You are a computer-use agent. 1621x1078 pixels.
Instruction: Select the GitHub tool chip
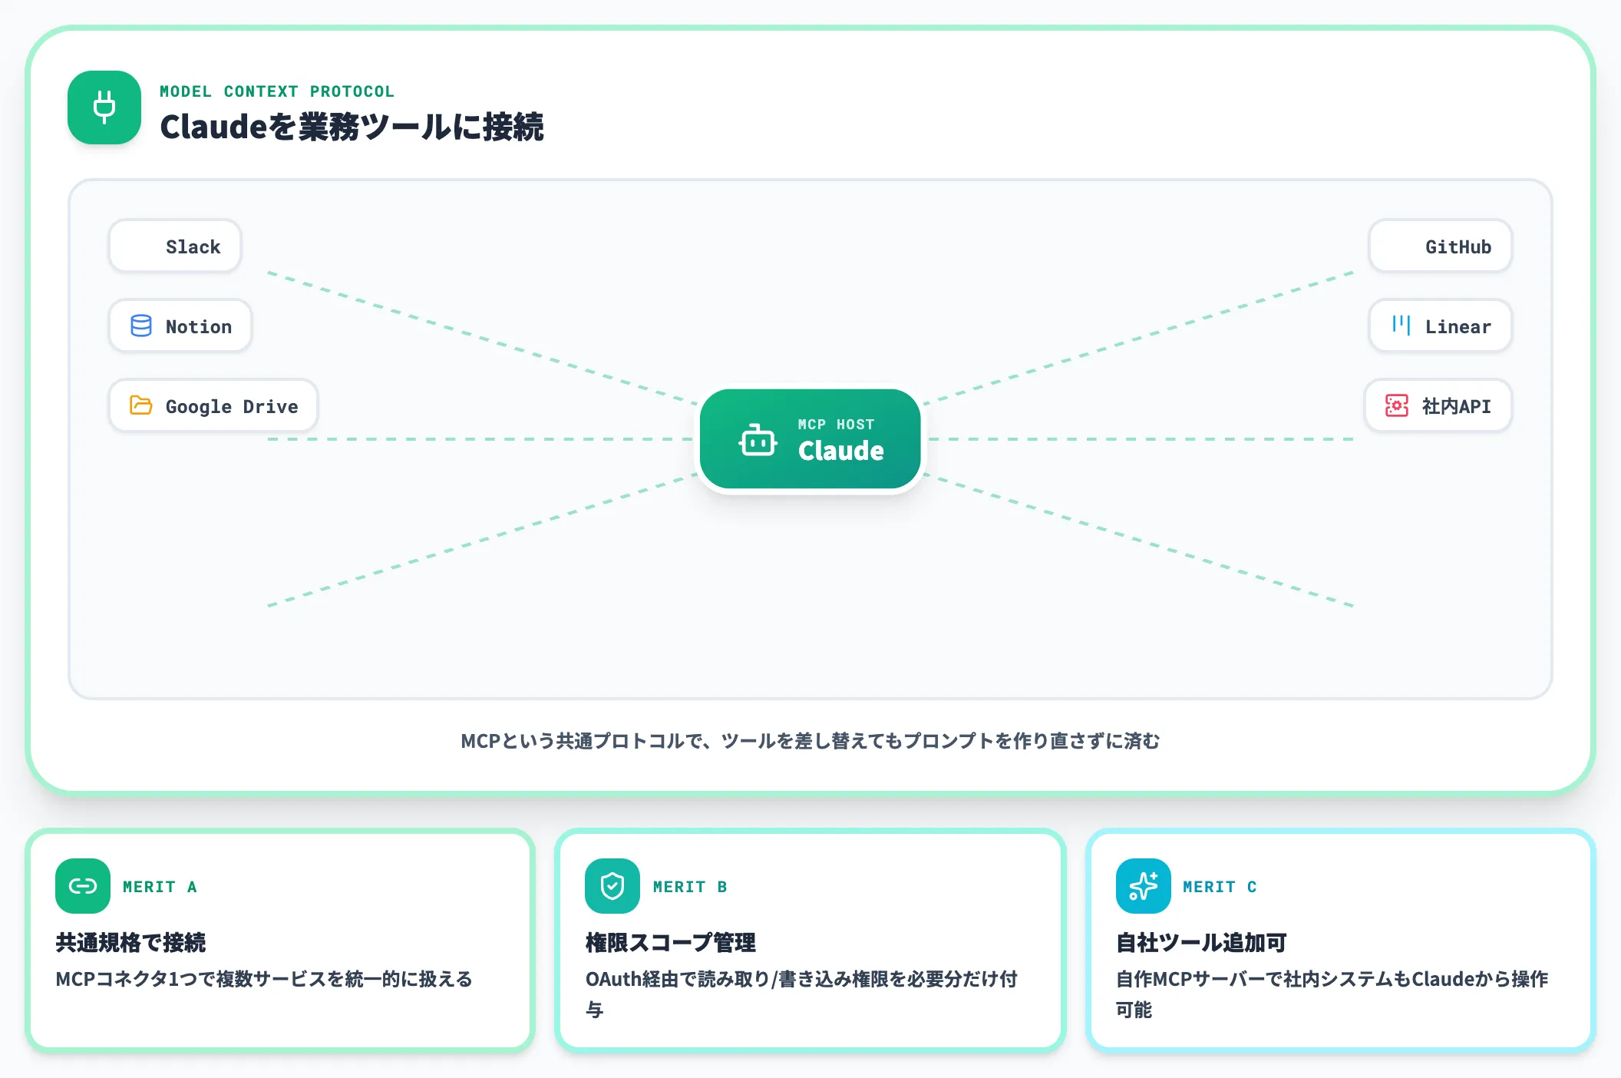click(x=1440, y=246)
